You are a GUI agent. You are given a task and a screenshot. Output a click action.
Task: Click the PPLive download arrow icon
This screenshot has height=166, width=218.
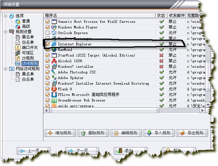[x=54, y=95]
